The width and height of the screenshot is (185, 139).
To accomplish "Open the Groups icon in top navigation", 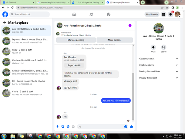I will coord(108,14).
